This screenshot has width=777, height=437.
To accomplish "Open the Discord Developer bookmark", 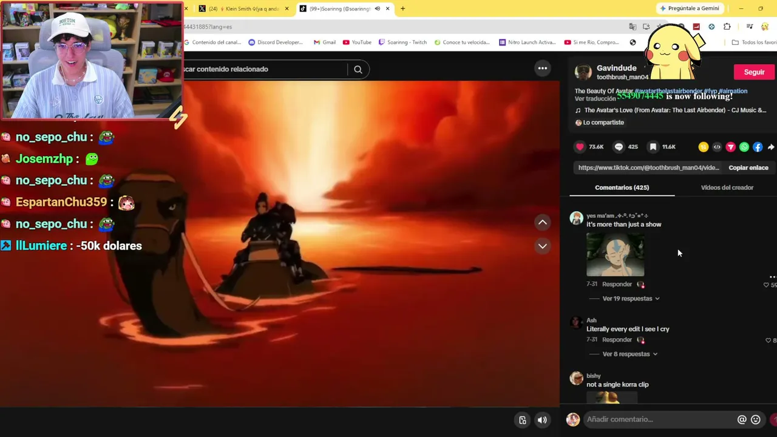I will pos(276,42).
